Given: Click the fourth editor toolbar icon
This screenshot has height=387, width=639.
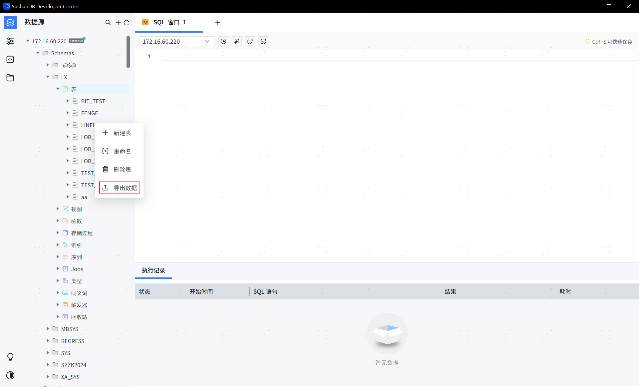Looking at the screenshot, I should click(x=263, y=41).
